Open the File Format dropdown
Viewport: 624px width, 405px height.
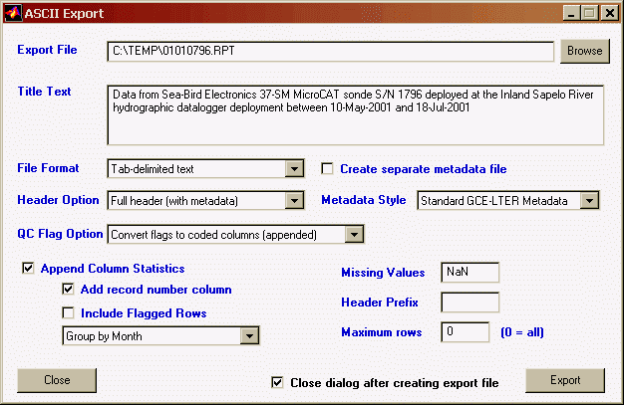click(x=294, y=169)
